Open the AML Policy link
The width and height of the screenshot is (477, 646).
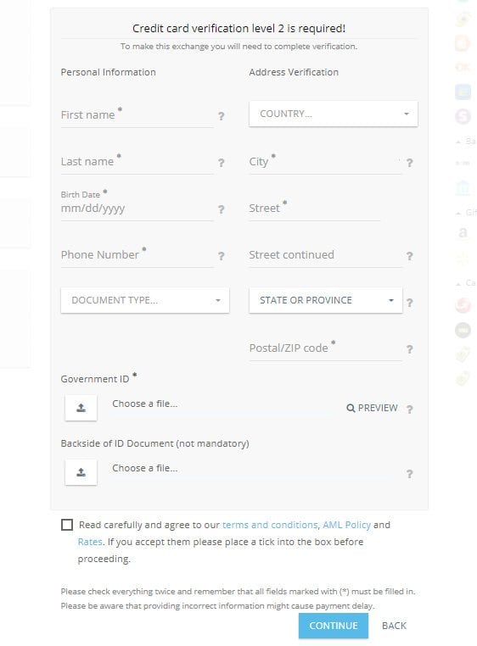tap(346, 525)
